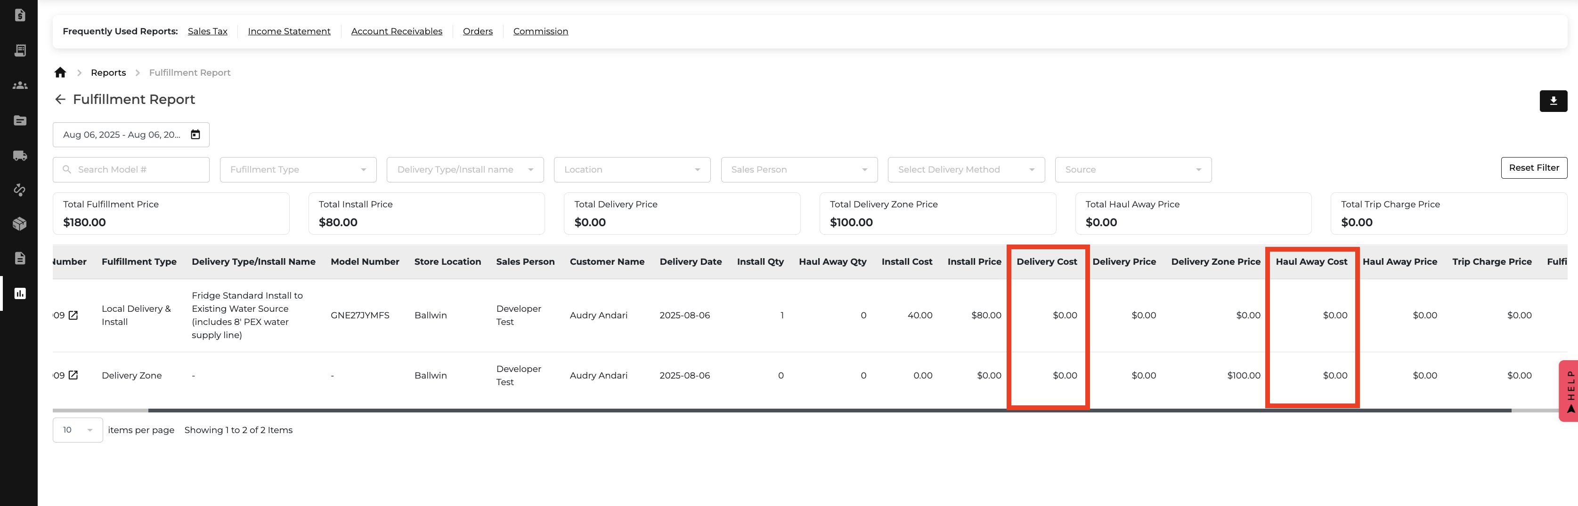Viewport: 1578px width, 506px height.
Task: Click the horizontal table scrollbar
Action: [830, 411]
